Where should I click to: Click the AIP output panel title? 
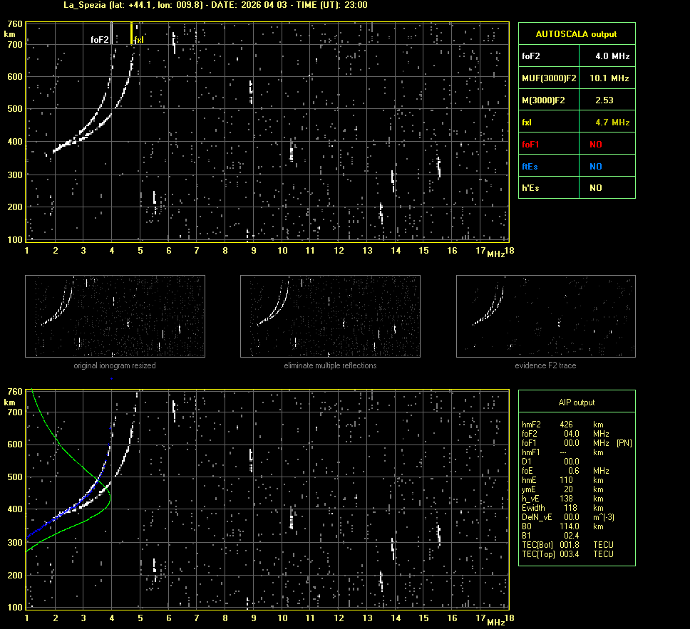coord(576,402)
